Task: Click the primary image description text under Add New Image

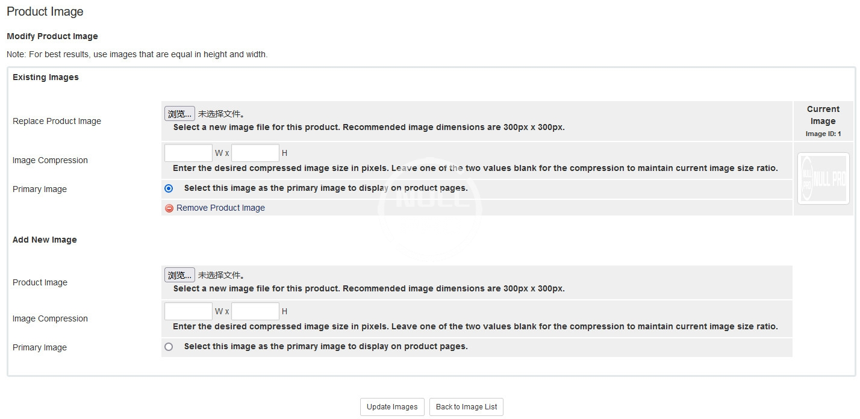Action: pos(326,346)
